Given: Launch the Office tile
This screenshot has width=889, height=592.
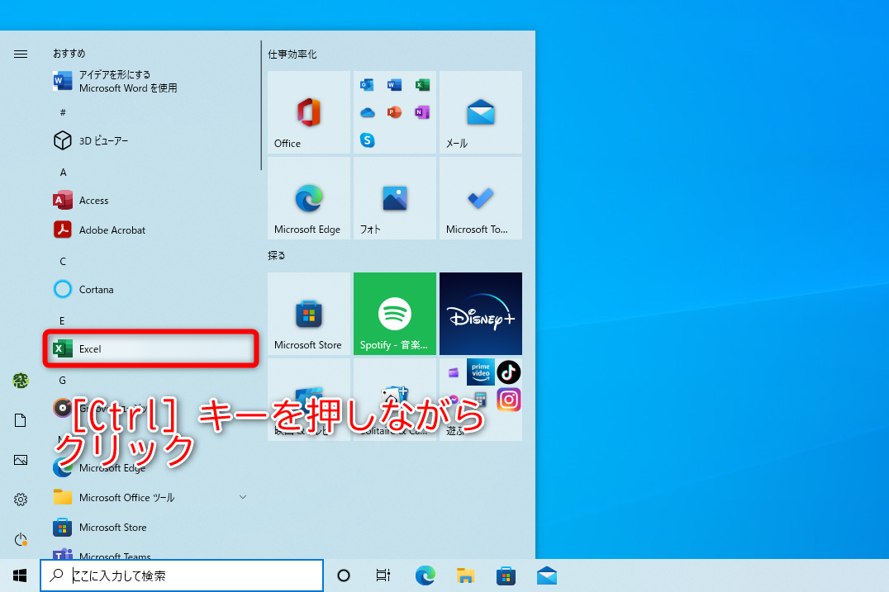Looking at the screenshot, I should pos(308,112).
